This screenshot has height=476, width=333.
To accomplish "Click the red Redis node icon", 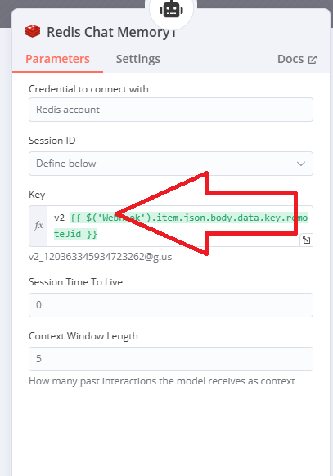I will click(x=33, y=31).
